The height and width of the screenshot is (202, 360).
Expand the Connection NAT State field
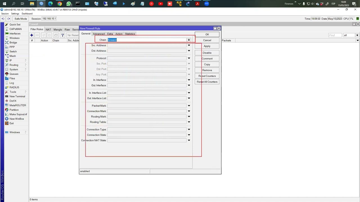point(189,140)
